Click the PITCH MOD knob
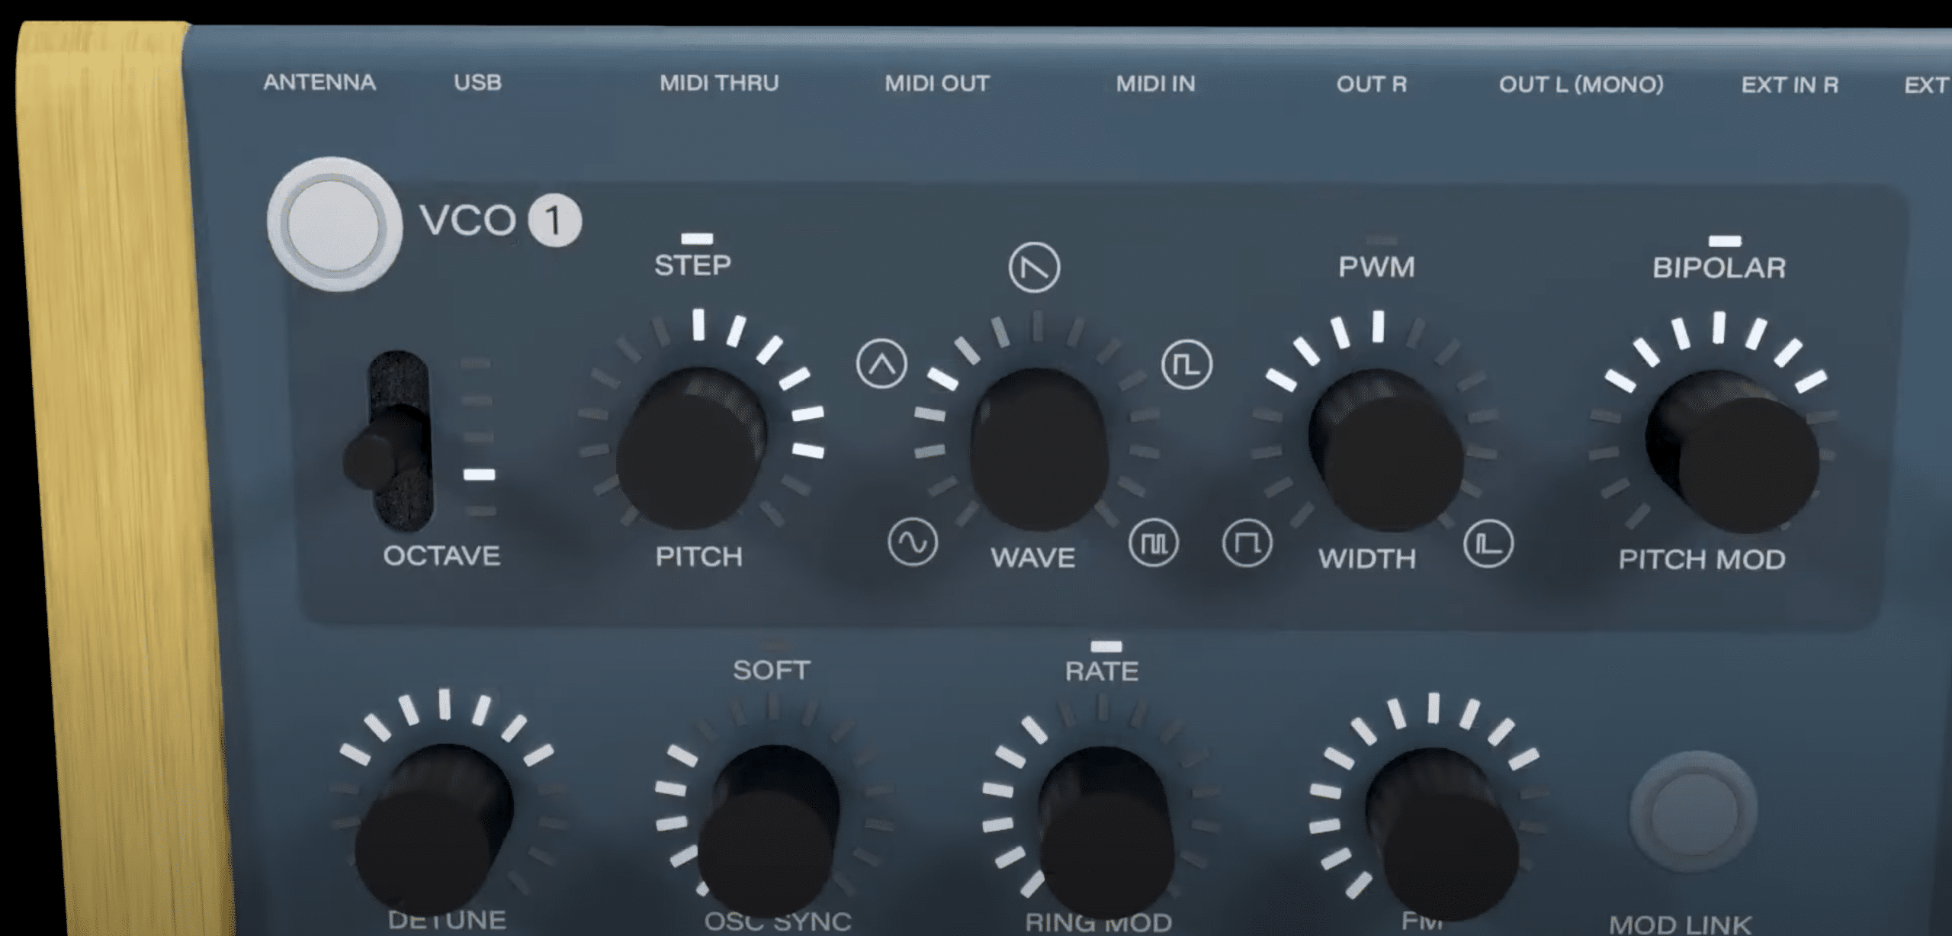The image size is (1952, 936). click(x=1732, y=452)
